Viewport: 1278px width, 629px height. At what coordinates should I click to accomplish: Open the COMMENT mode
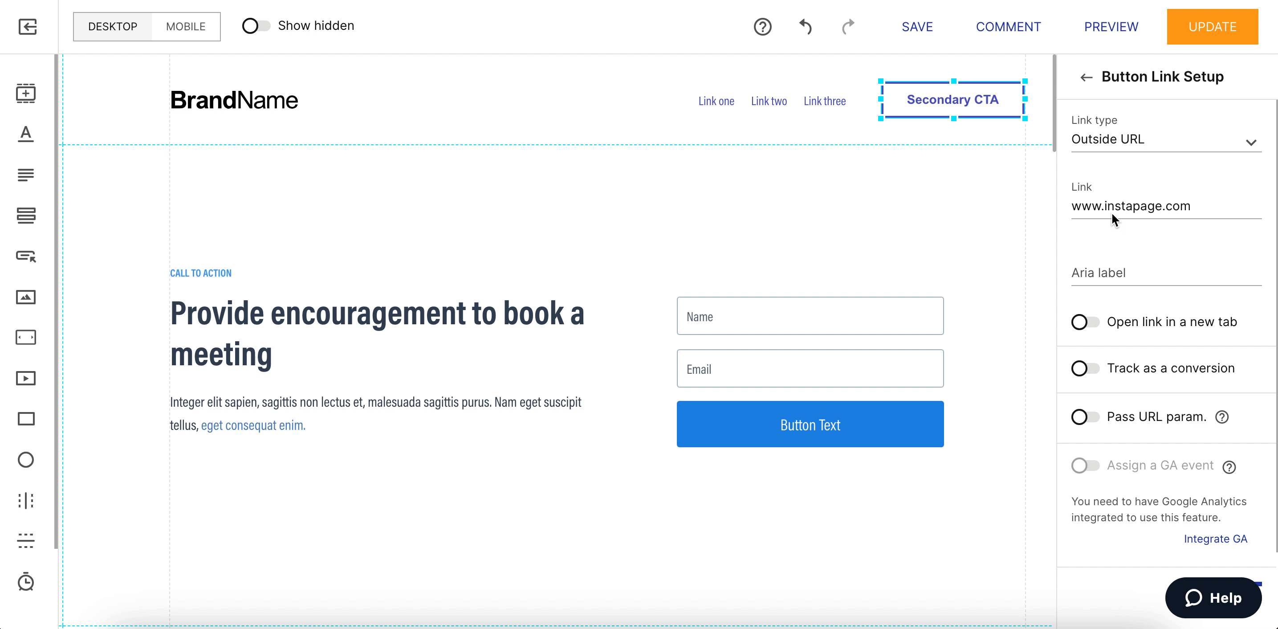tap(1008, 27)
